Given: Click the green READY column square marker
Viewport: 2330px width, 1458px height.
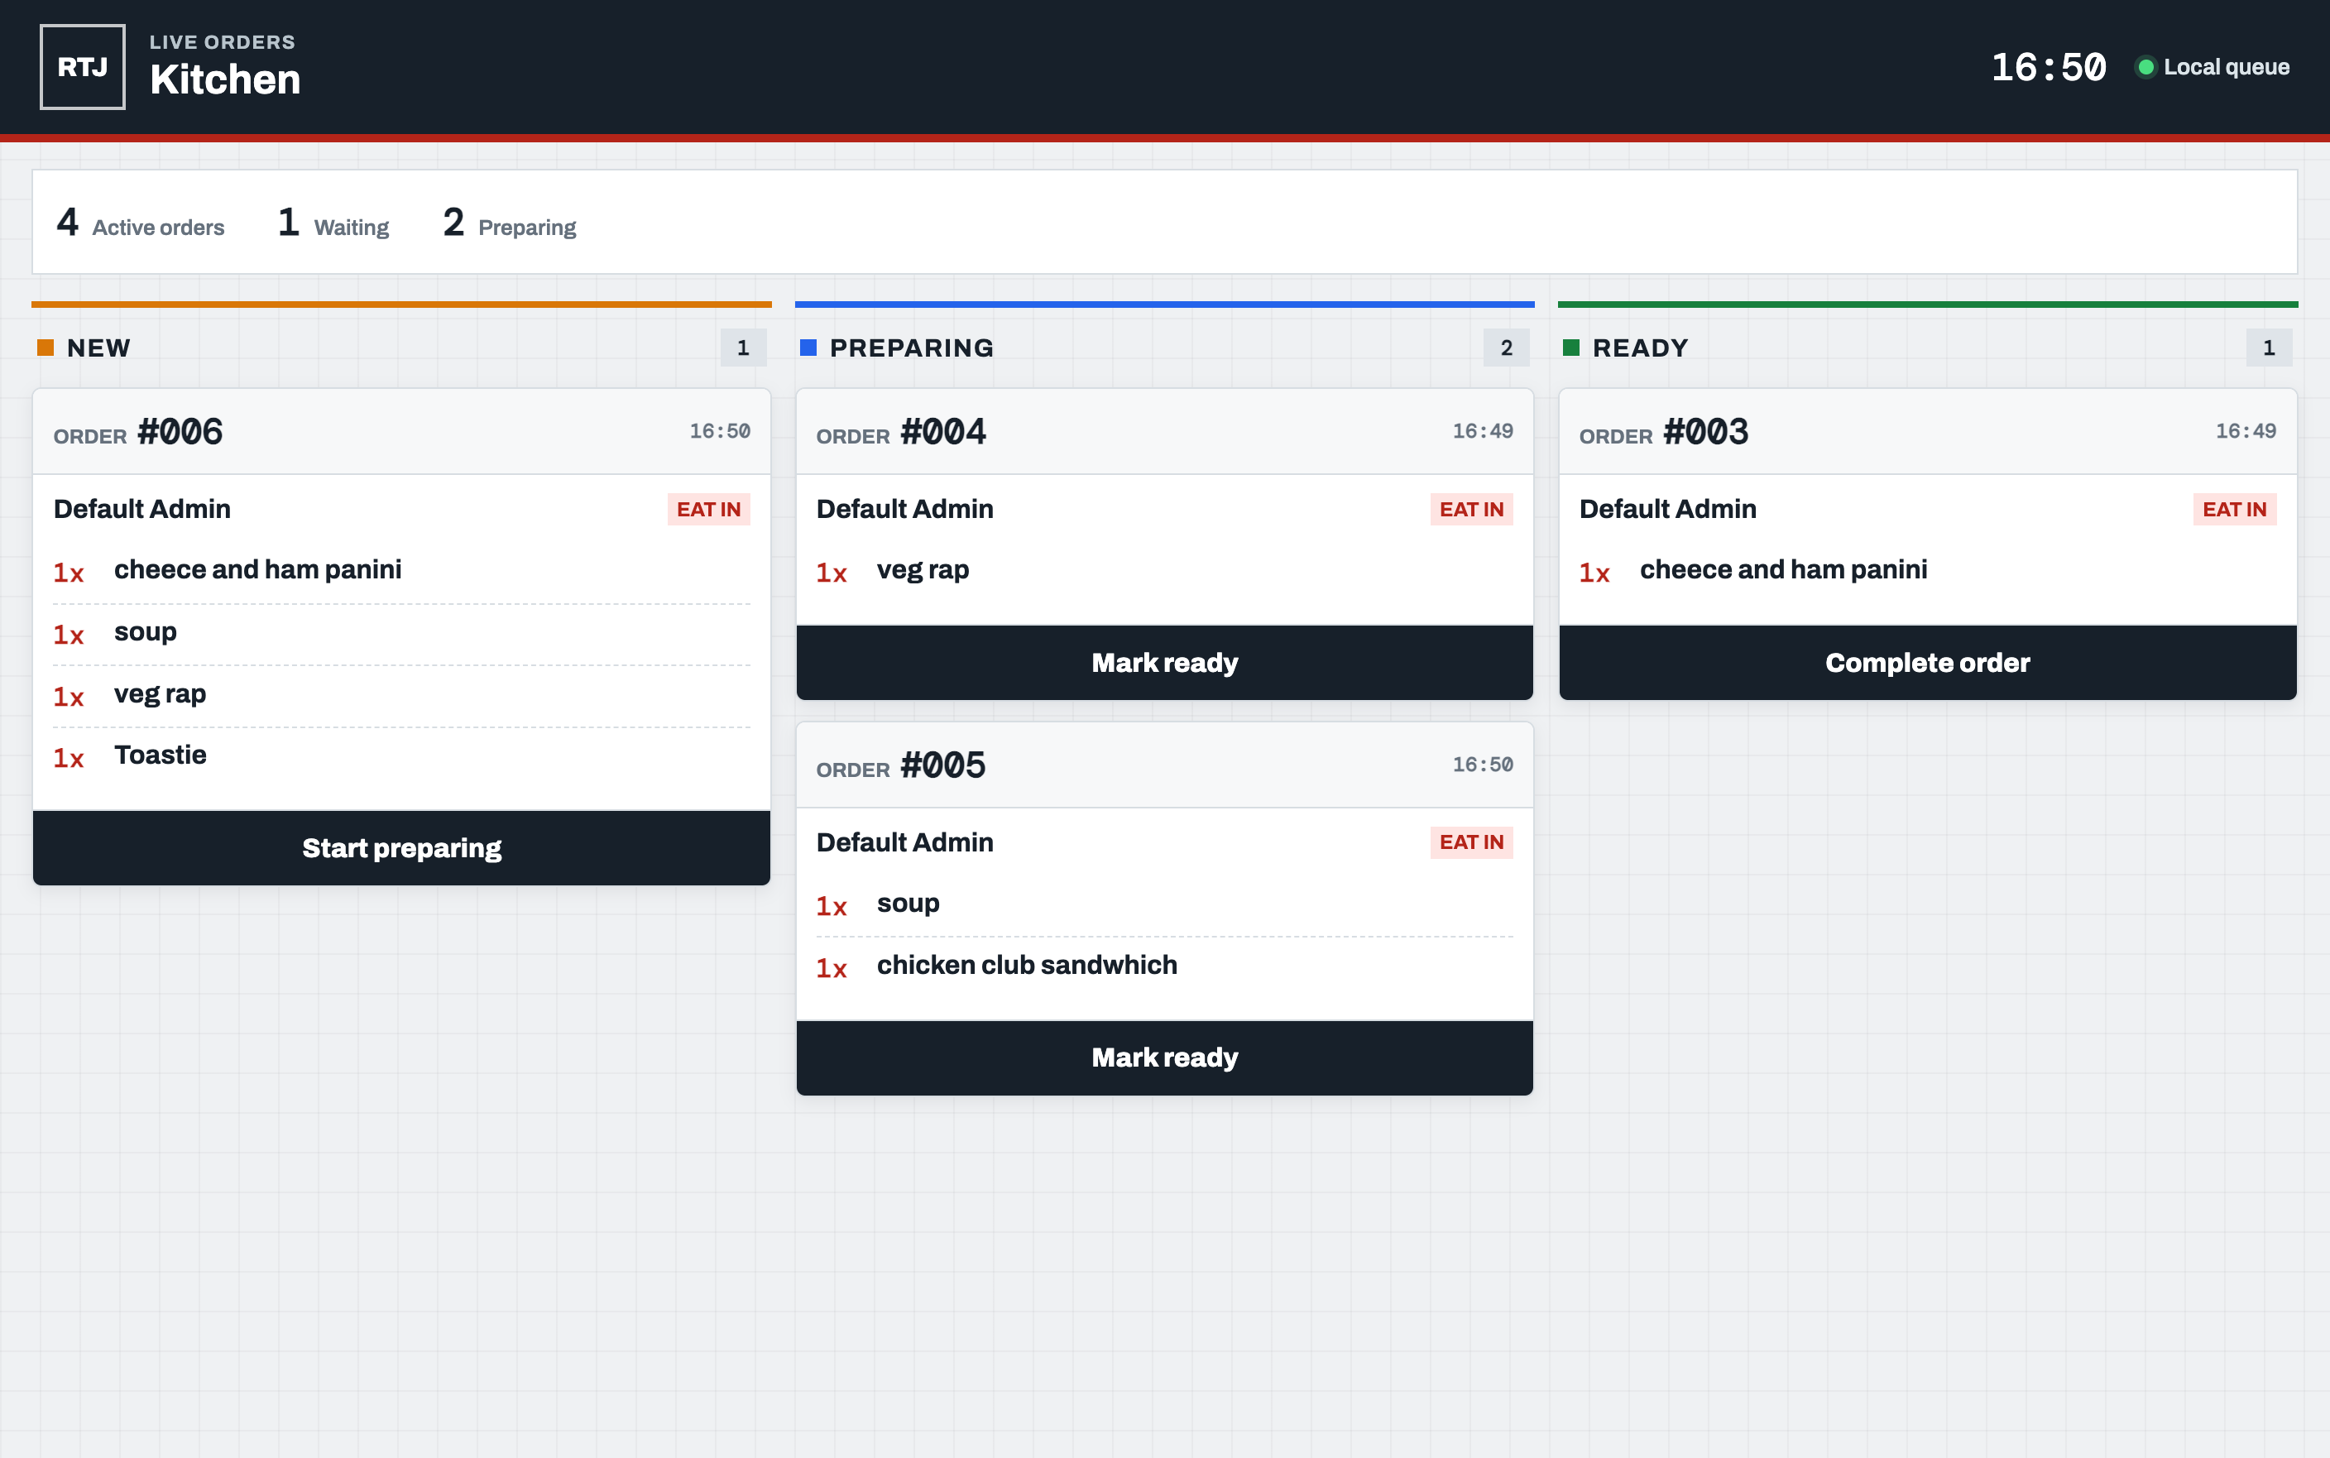Looking at the screenshot, I should (1571, 348).
